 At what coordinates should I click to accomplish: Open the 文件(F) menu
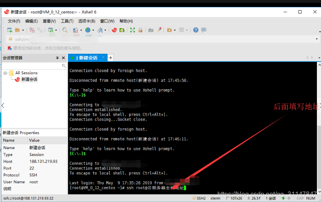coord(14,21)
